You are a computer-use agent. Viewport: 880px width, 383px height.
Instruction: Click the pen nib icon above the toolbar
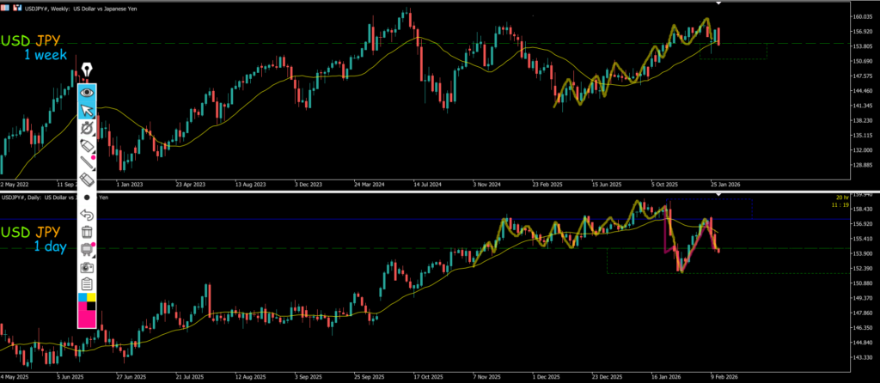pos(86,70)
